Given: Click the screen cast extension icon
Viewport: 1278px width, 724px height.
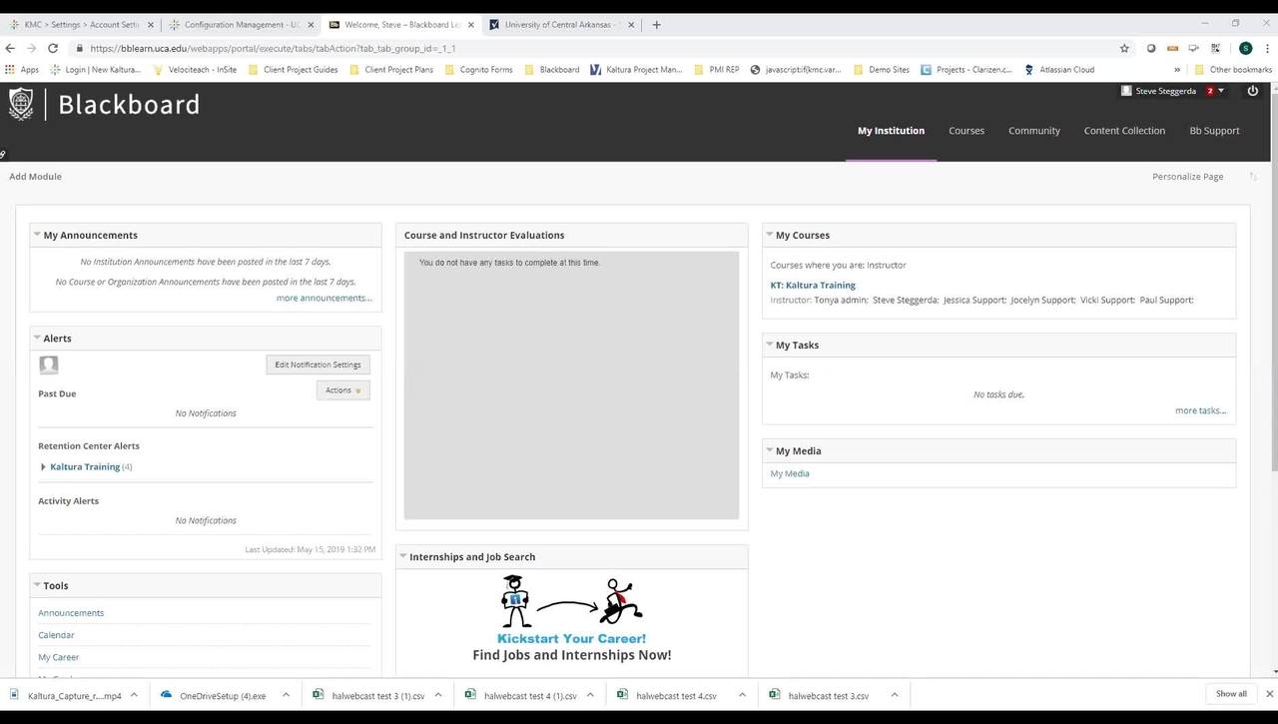Looking at the screenshot, I should pos(1193,48).
